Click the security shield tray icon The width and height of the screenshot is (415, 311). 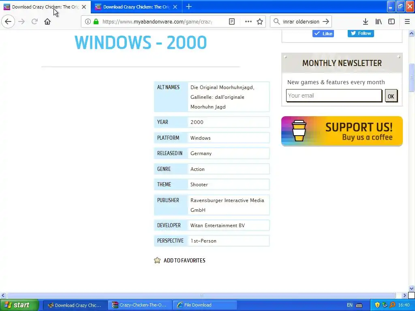tap(377, 305)
